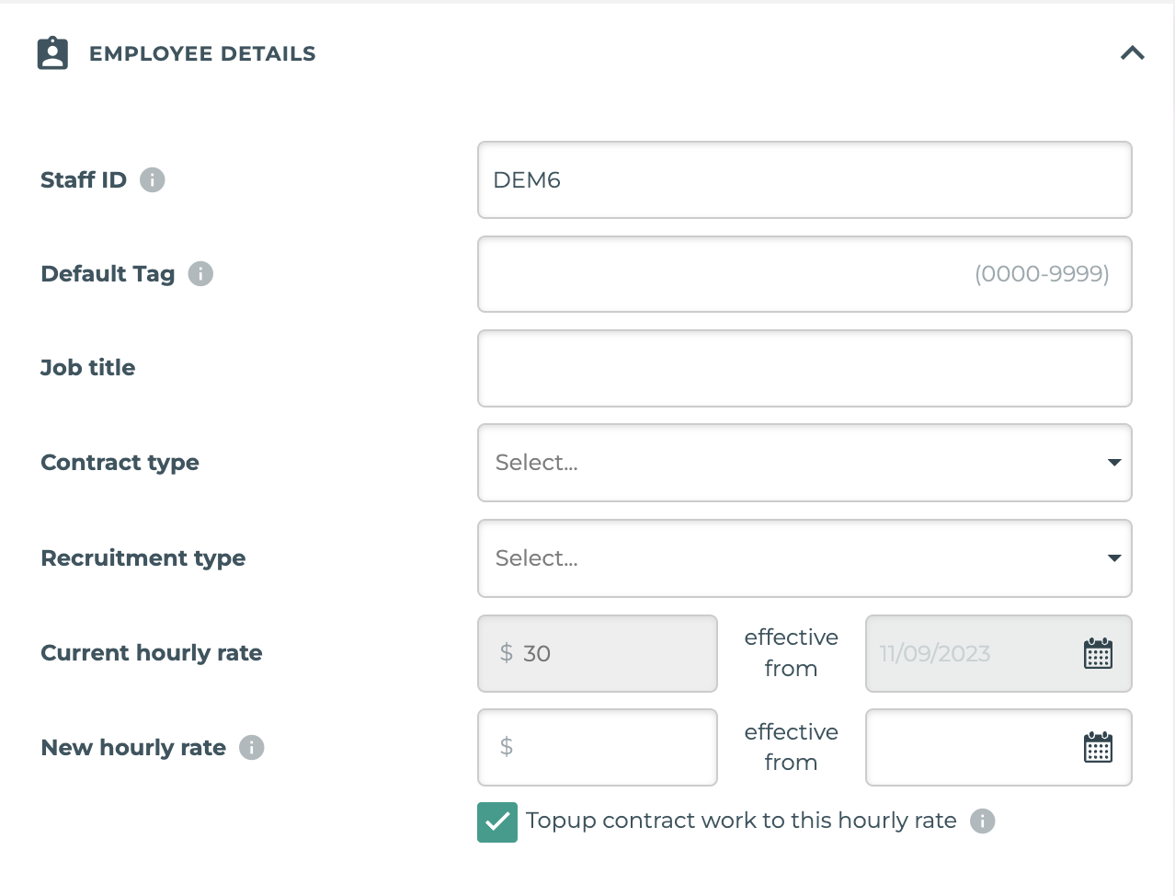Click the 'Topup contract work to this hourly rate' label

click(741, 821)
